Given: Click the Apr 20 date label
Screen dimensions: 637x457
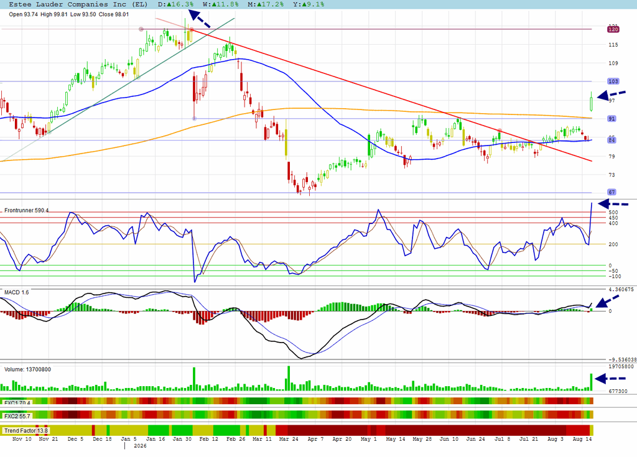Looking at the screenshot, I should tap(342, 439).
